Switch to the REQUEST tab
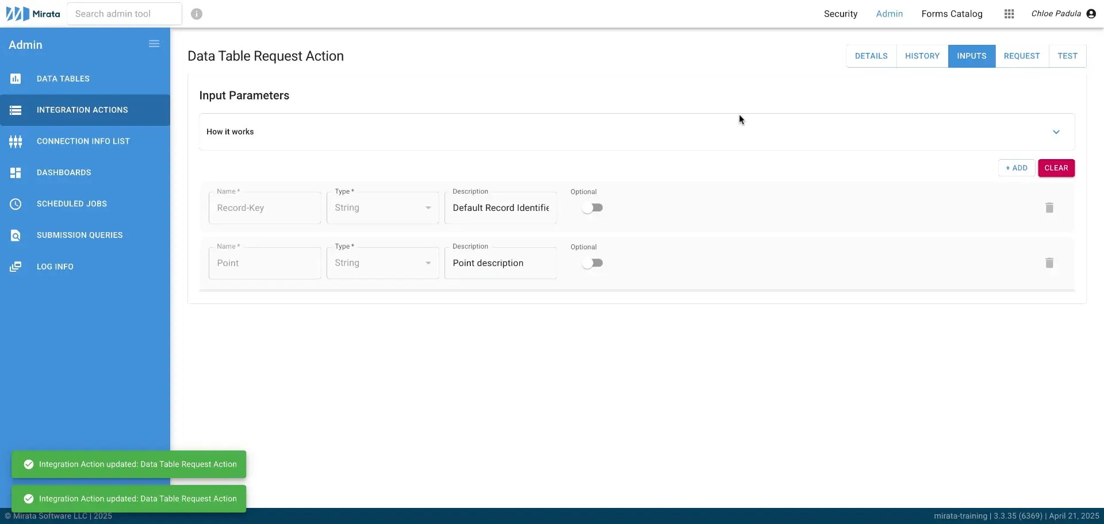Viewport: 1104px width, 524px height. point(1022,56)
